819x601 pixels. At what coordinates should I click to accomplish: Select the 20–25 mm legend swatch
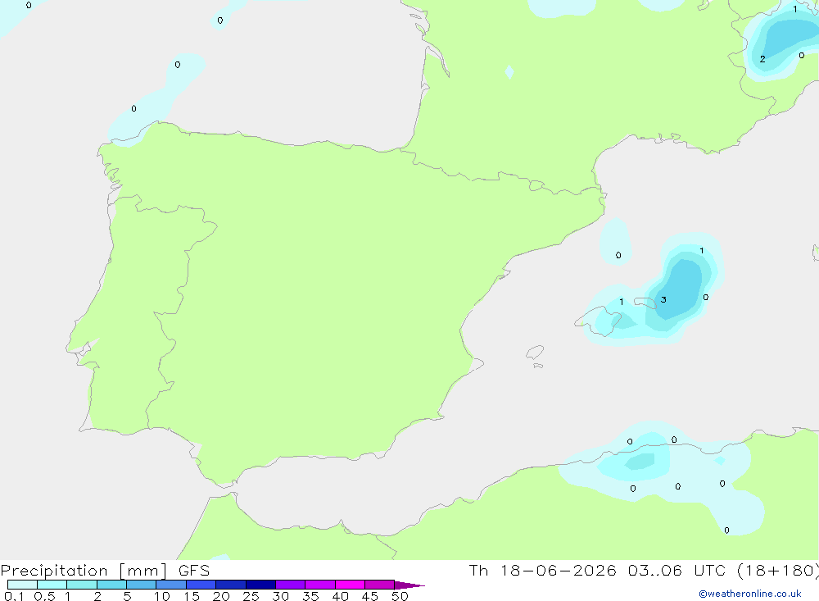click(x=231, y=585)
